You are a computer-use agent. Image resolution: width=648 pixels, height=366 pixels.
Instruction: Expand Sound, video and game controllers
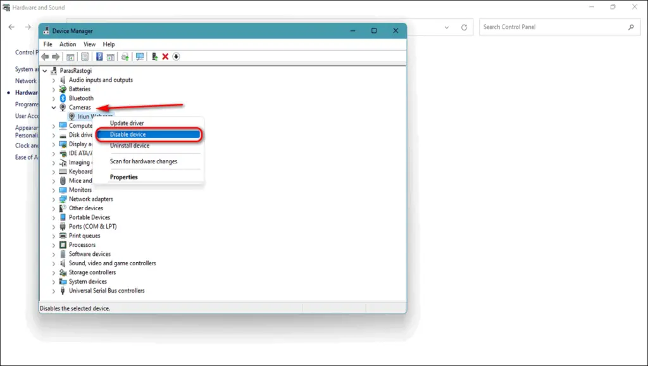click(54, 263)
